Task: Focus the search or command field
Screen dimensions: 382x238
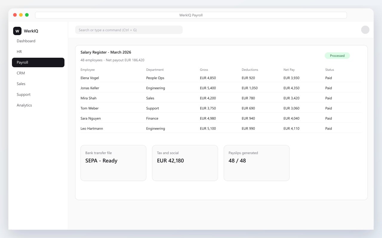Action: tap(129, 30)
